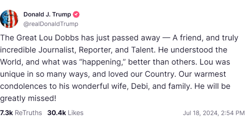Click the 2:54 PM time stamp
This screenshot has height=122, width=245.
[233, 113]
